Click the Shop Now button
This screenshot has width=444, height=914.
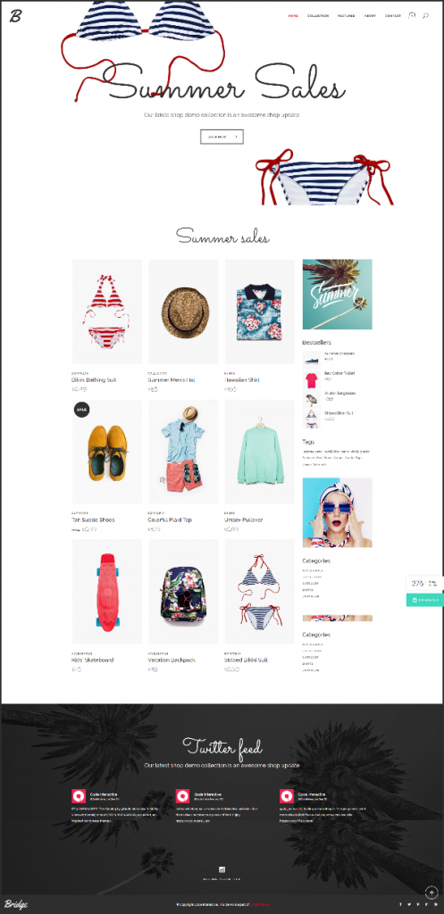pyautogui.click(x=222, y=137)
